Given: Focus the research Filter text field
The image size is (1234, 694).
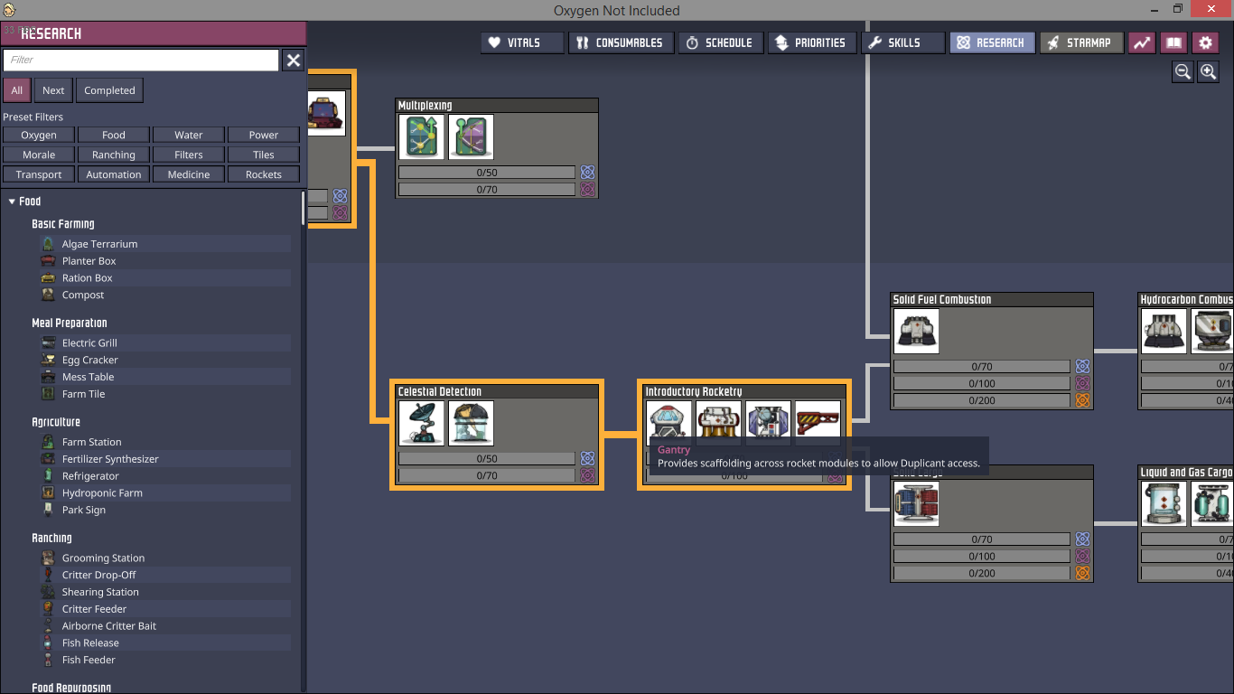Looking at the screenshot, I should 141,61.
